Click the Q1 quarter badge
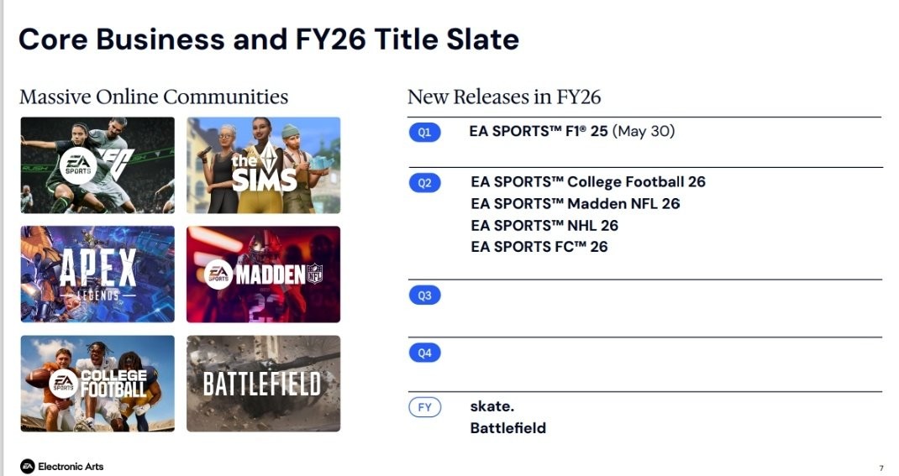 (x=424, y=133)
